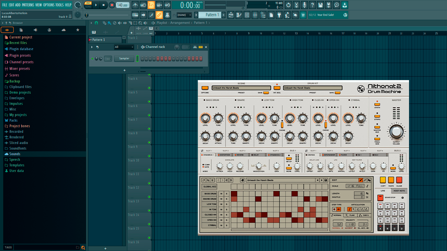Switch to the HOST NOTE tab

399,191
